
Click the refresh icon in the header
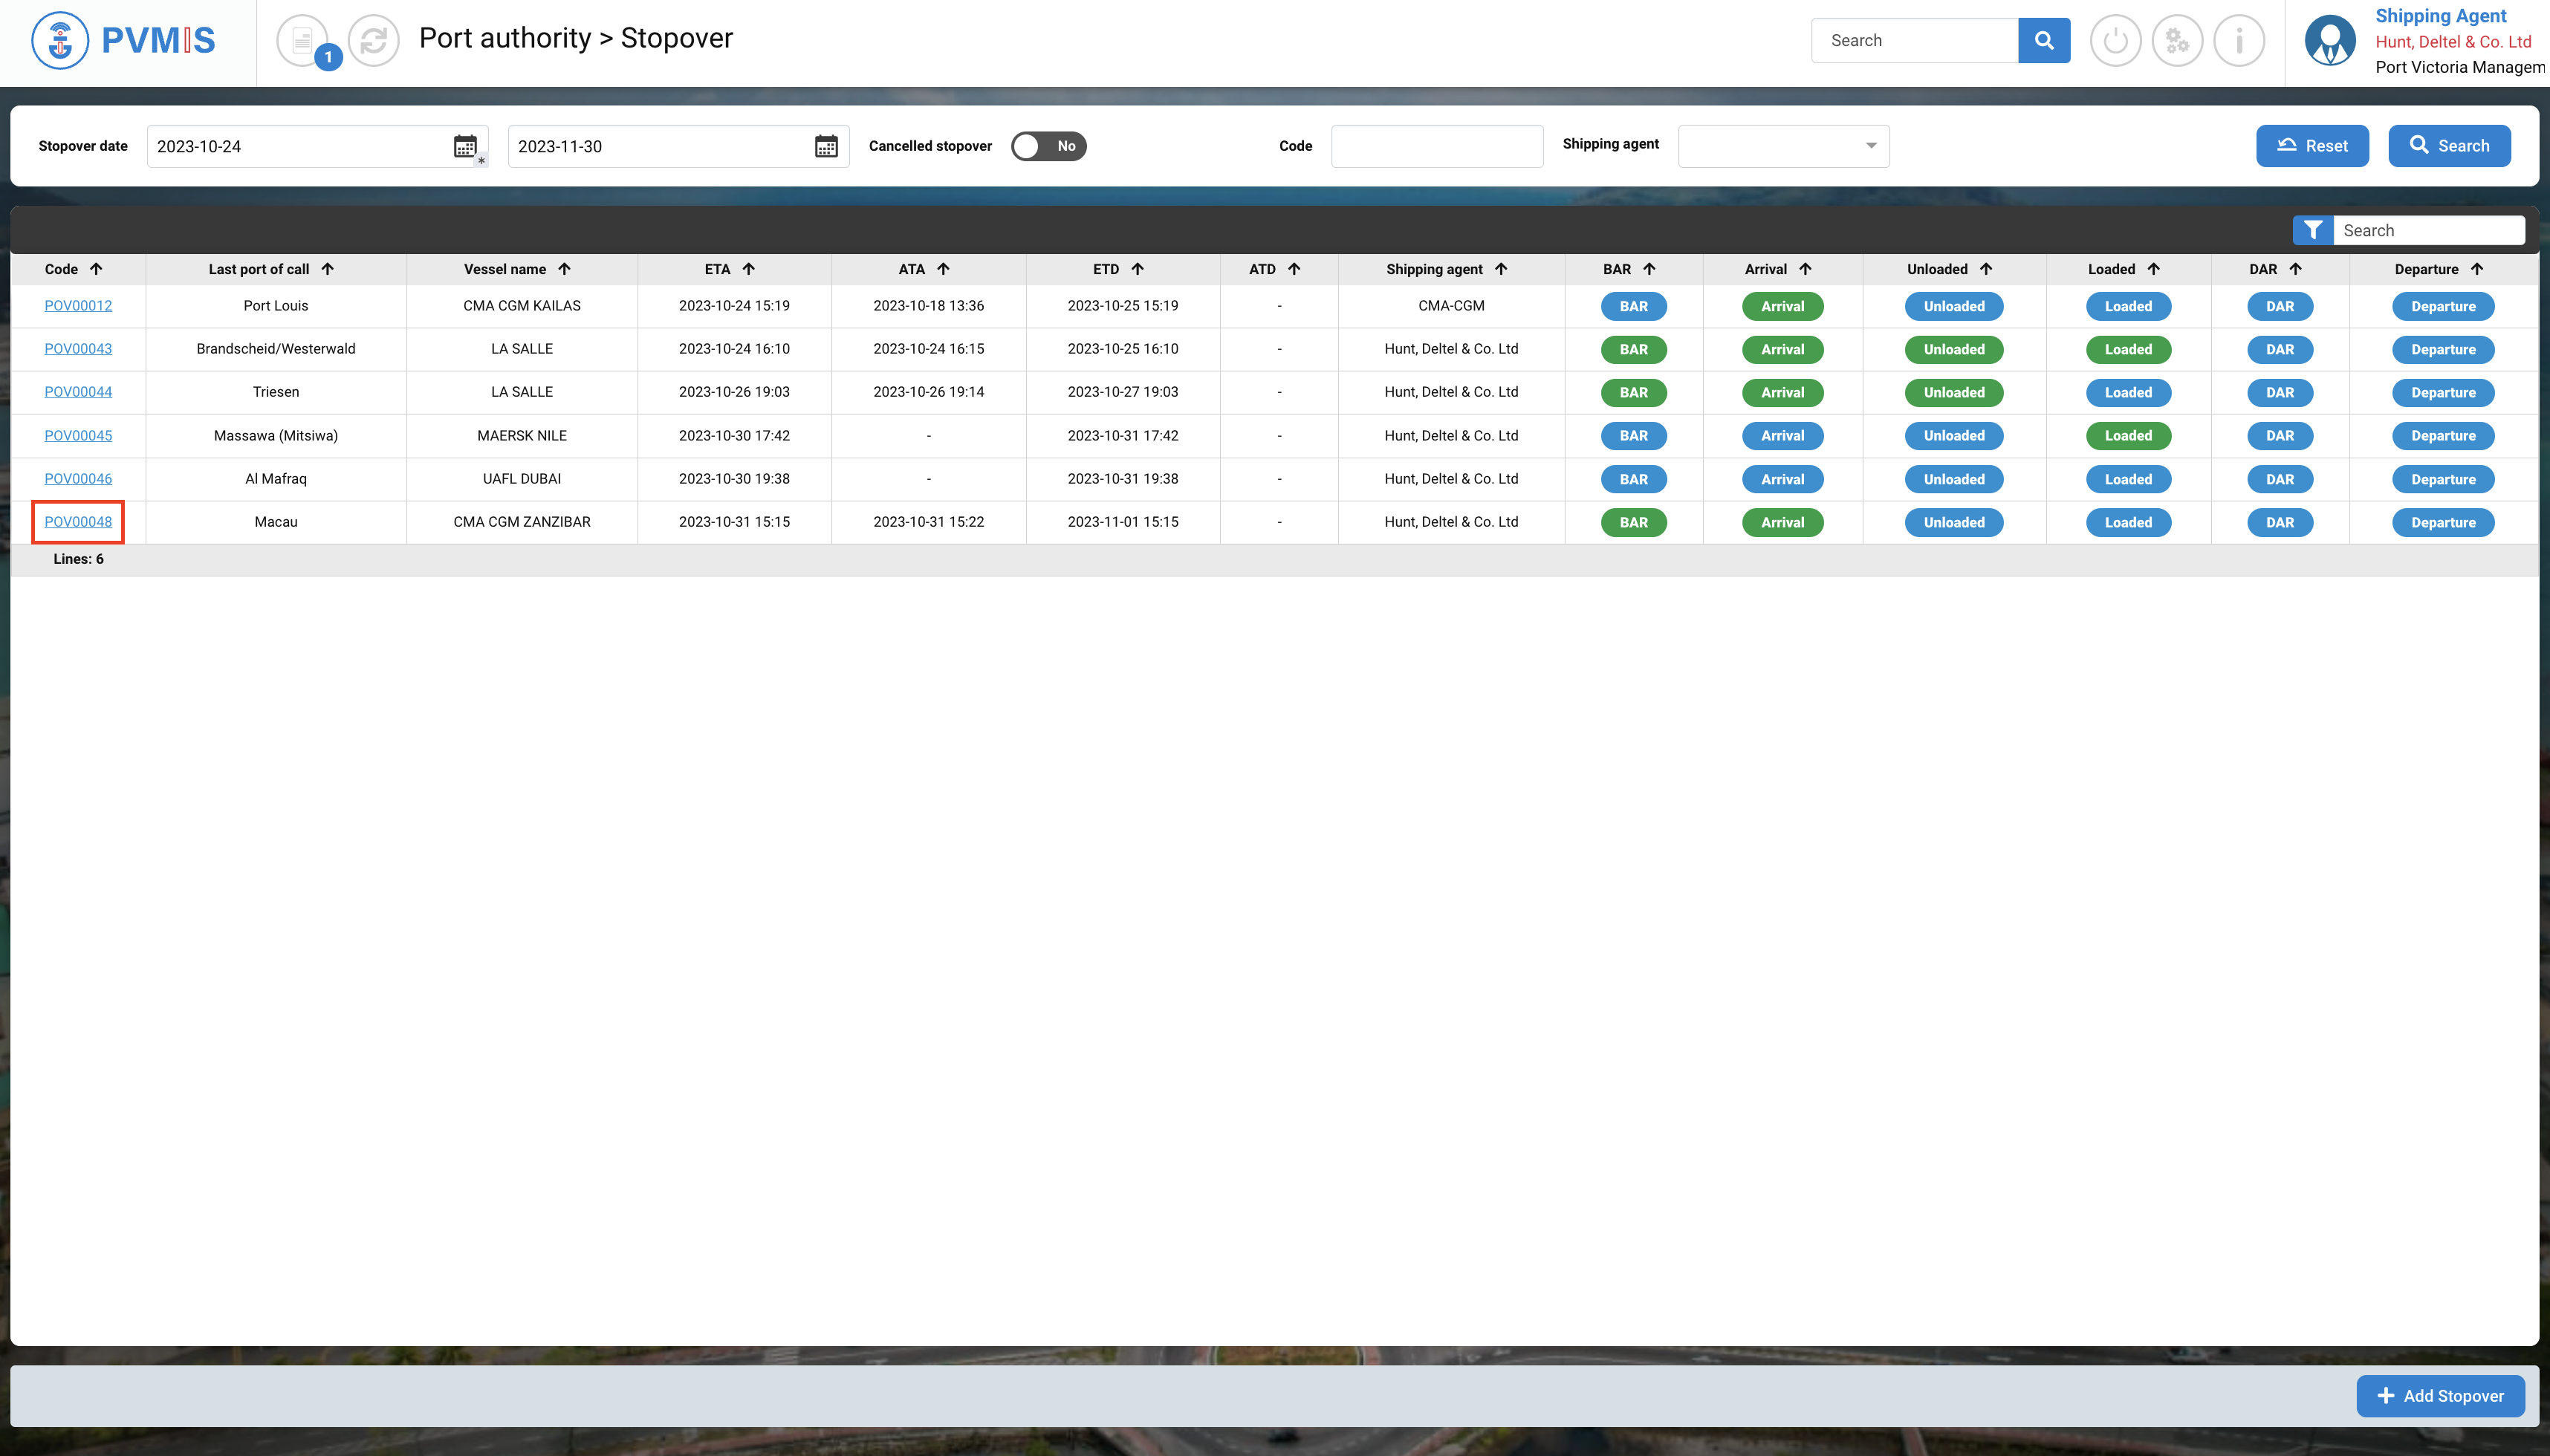tap(374, 41)
